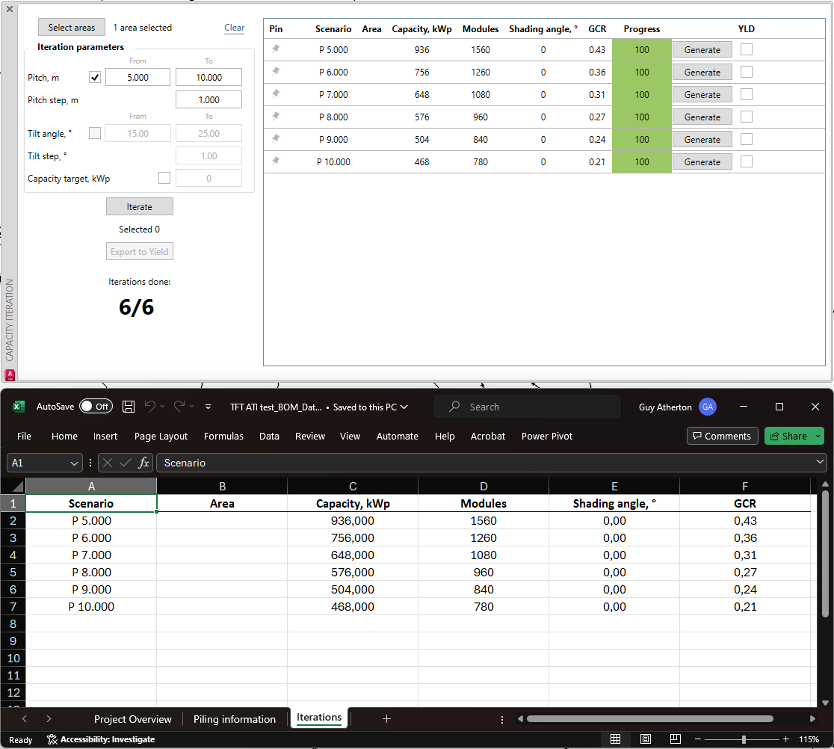Viewport: 834px width, 749px height.
Task: Click the Clear link for selected areas
Action: [x=234, y=28]
